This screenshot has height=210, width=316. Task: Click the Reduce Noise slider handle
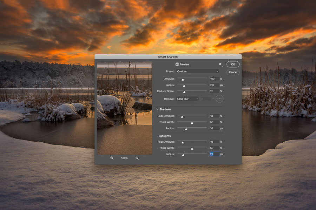[x=184, y=92]
